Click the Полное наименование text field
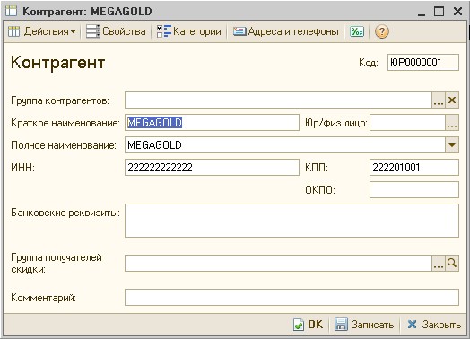 285,145
